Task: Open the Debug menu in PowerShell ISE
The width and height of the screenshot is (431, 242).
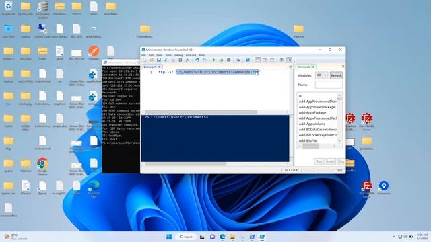Action: (178, 55)
